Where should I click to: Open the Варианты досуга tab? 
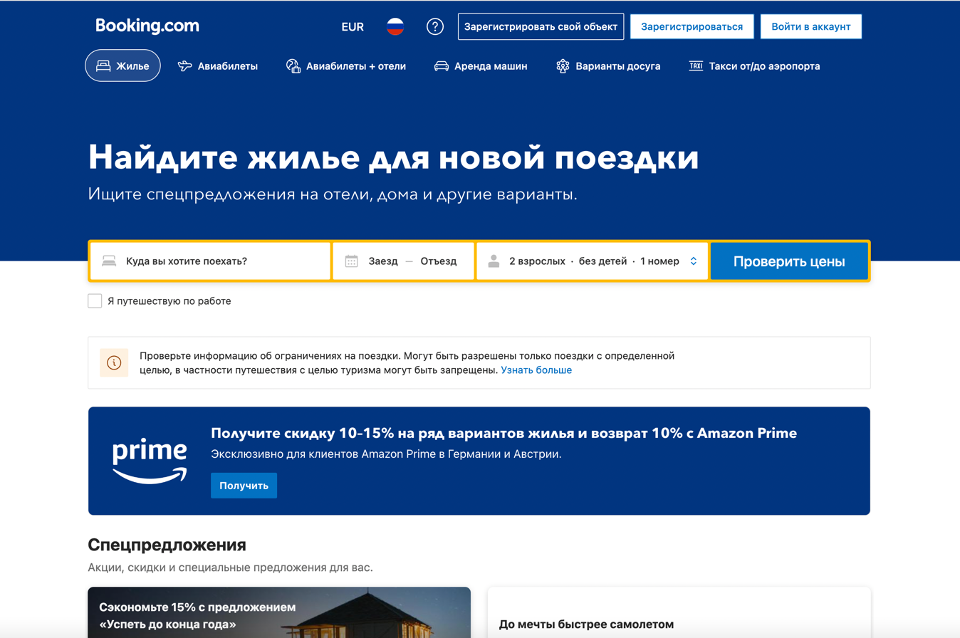pos(608,66)
